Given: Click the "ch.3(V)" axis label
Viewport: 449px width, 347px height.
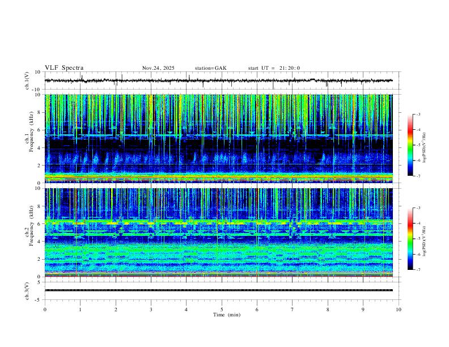Looking at the screenshot, I should [x=27, y=291].
